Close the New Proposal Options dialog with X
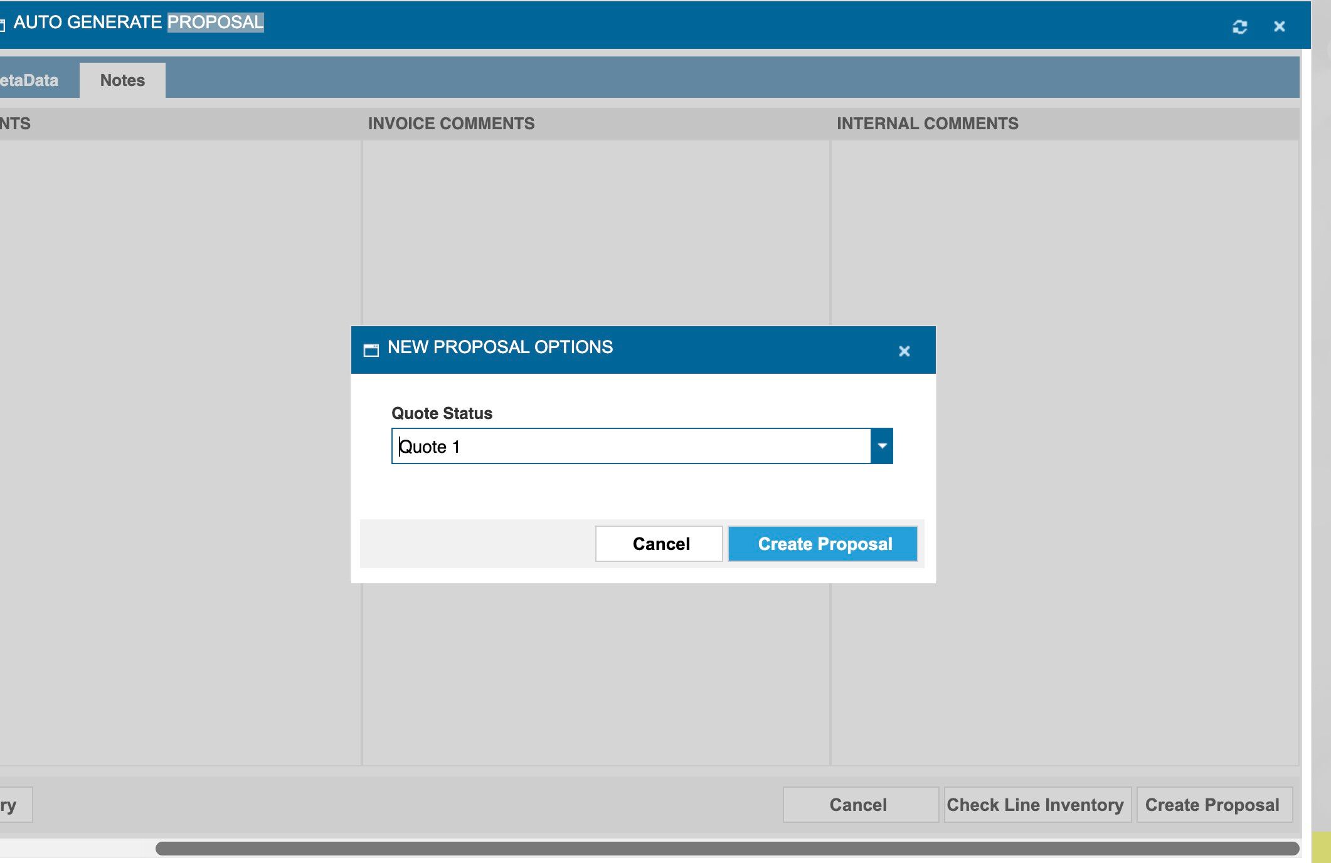Image resolution: width=1331 pixels, height=863 pixels. [x=904, y=351]
